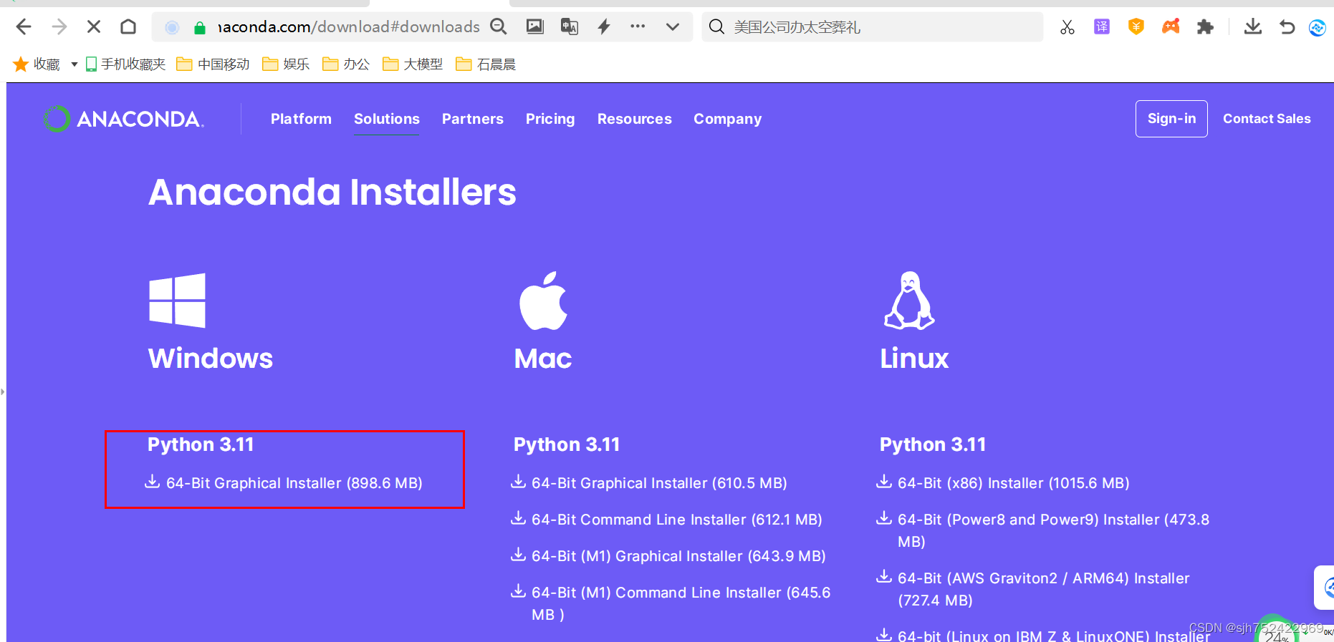Screen dimensions: 1334x642
Task: Open the 大模型 bookmark folder
Action: pyautogui.click(x=413, y=64)
